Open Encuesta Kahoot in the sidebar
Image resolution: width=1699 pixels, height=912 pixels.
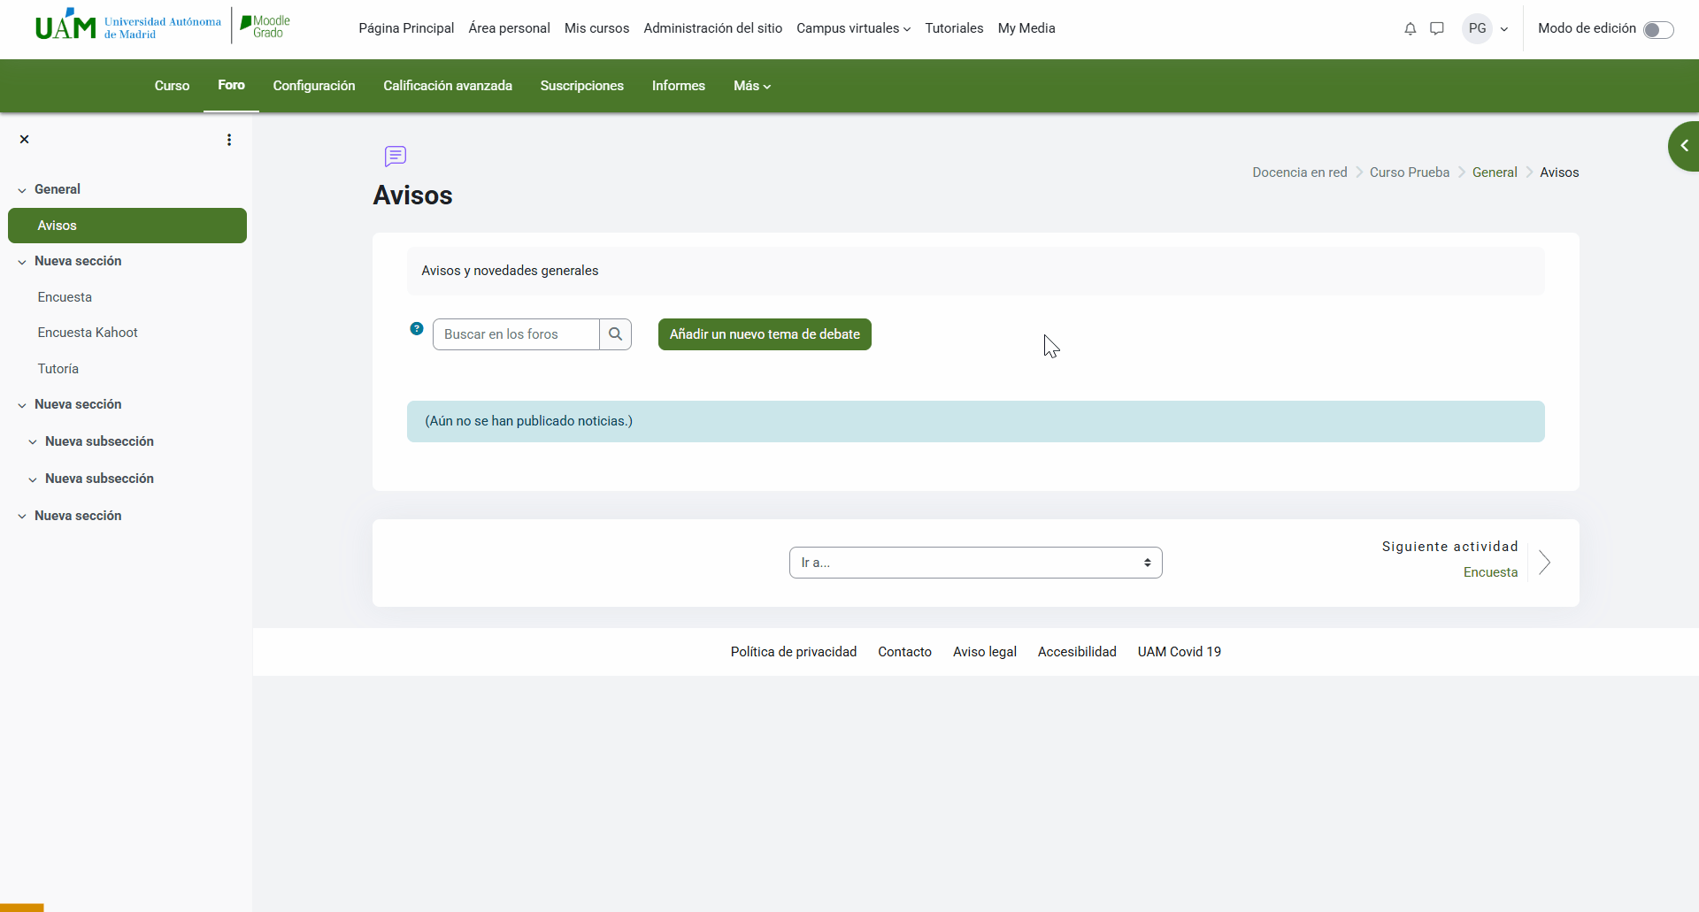pos(88,333)
